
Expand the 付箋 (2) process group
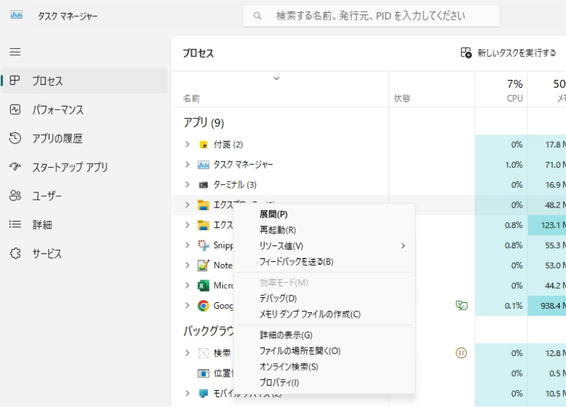click(187, 144)
